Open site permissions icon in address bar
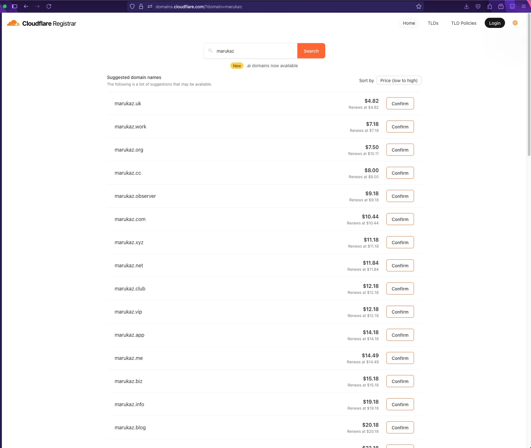Image resolution: width=531 pixels, height=448 pixels. 150,6
